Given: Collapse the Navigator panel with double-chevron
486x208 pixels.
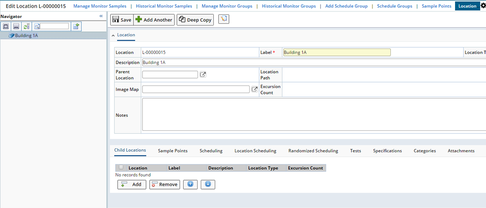Looking at the screenshot, I should (101, 16).
